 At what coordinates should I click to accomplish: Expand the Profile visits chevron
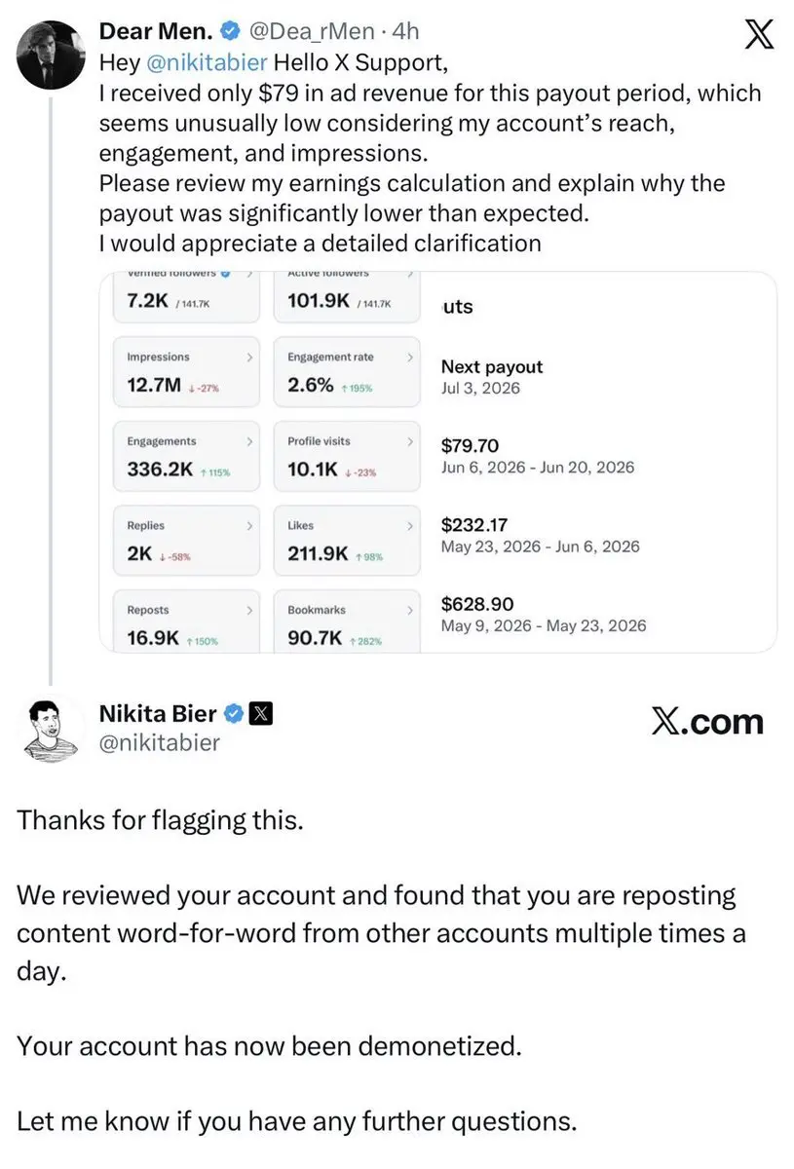click(410, 441)
